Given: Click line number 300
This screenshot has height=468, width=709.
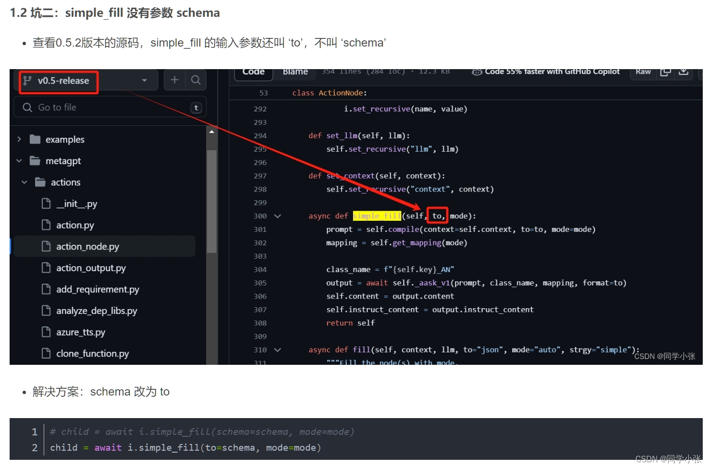Looking at the screenshot, I should pyautogui.click(x=260, y=216).
